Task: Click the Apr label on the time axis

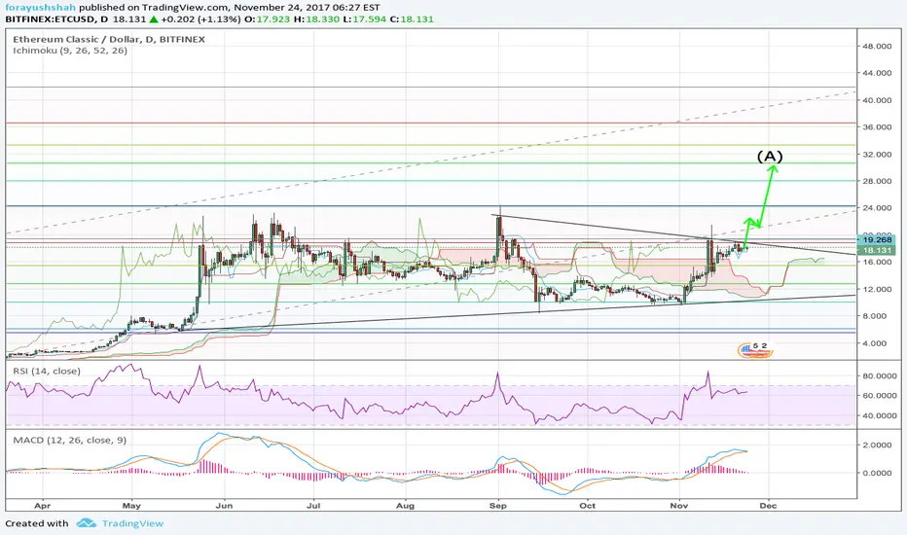Action: (x=42, y=506)
